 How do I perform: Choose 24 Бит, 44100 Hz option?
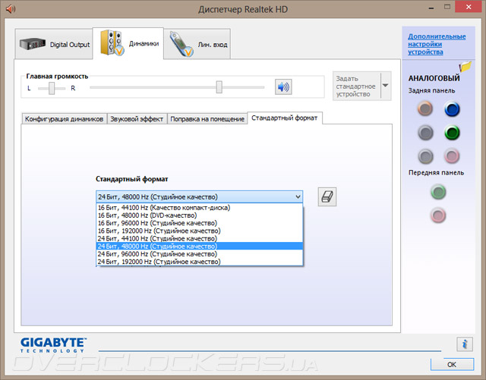[199, 238]
